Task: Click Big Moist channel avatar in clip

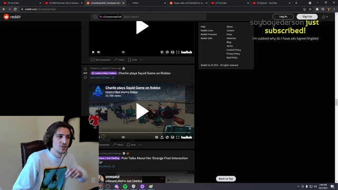Action: click(x=98, y=91)
